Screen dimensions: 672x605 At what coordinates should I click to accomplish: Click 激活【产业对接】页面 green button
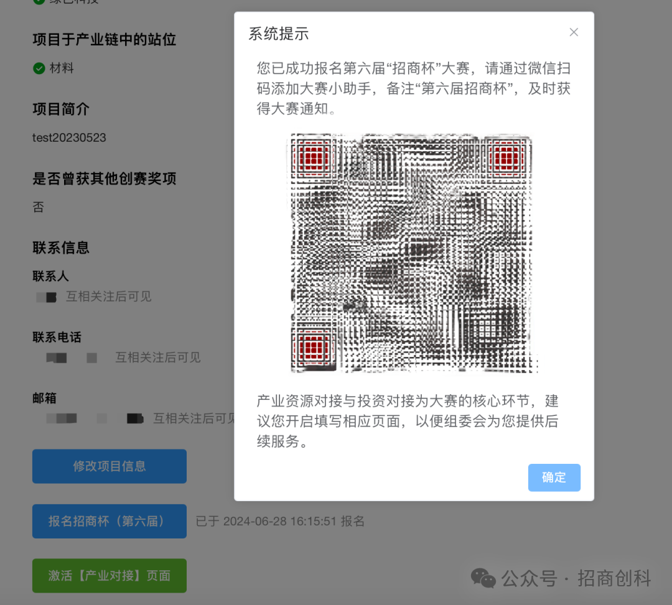pyautogui.click(x=110, y=575)
